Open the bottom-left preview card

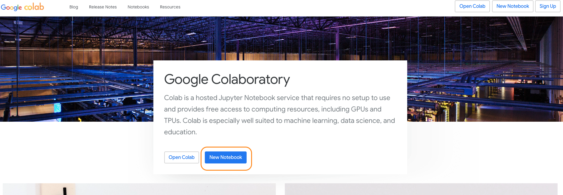139,189
